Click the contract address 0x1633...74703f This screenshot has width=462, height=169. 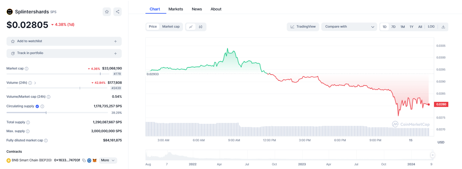(x=67, y=160)
